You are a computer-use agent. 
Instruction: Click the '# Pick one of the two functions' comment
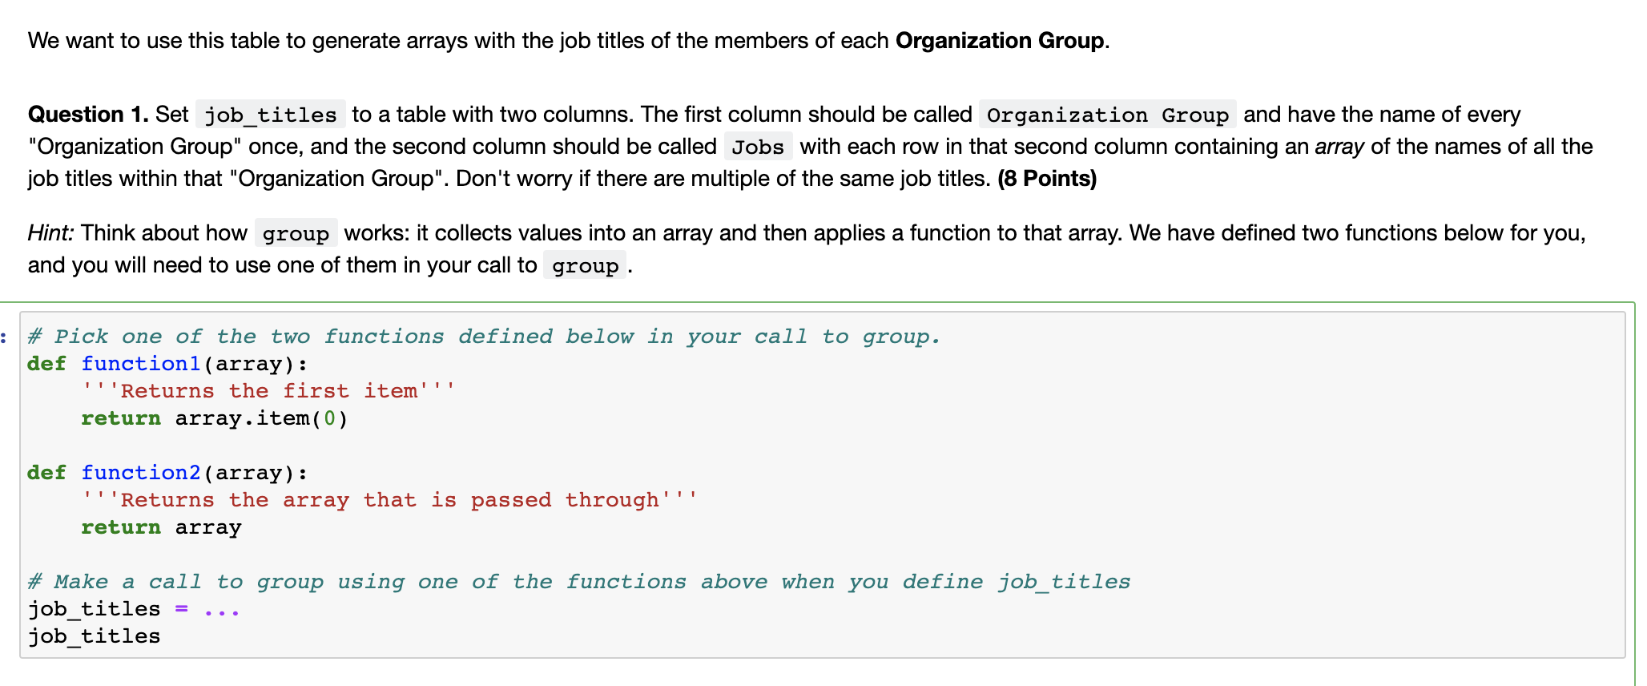tap(484, 337)
